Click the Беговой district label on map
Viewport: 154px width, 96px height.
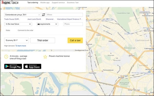[x=143, y=65]
